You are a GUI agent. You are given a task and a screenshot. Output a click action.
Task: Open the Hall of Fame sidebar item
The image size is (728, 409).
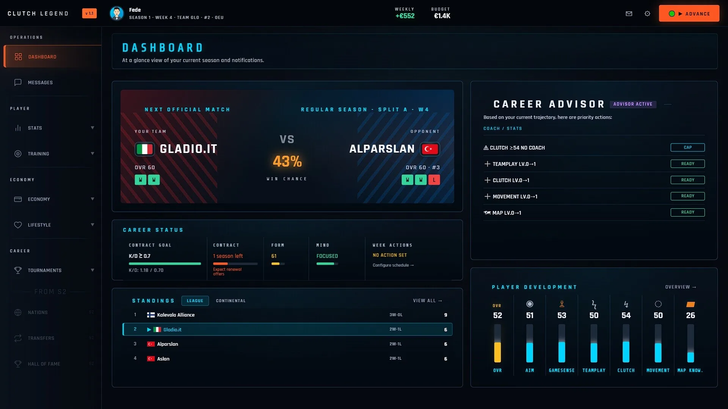point(52,364)
